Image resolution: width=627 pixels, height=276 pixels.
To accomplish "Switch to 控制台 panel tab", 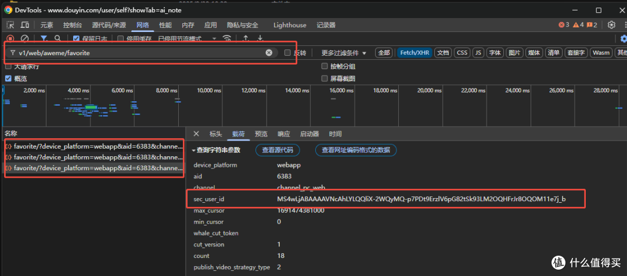I will click(73, 25).
